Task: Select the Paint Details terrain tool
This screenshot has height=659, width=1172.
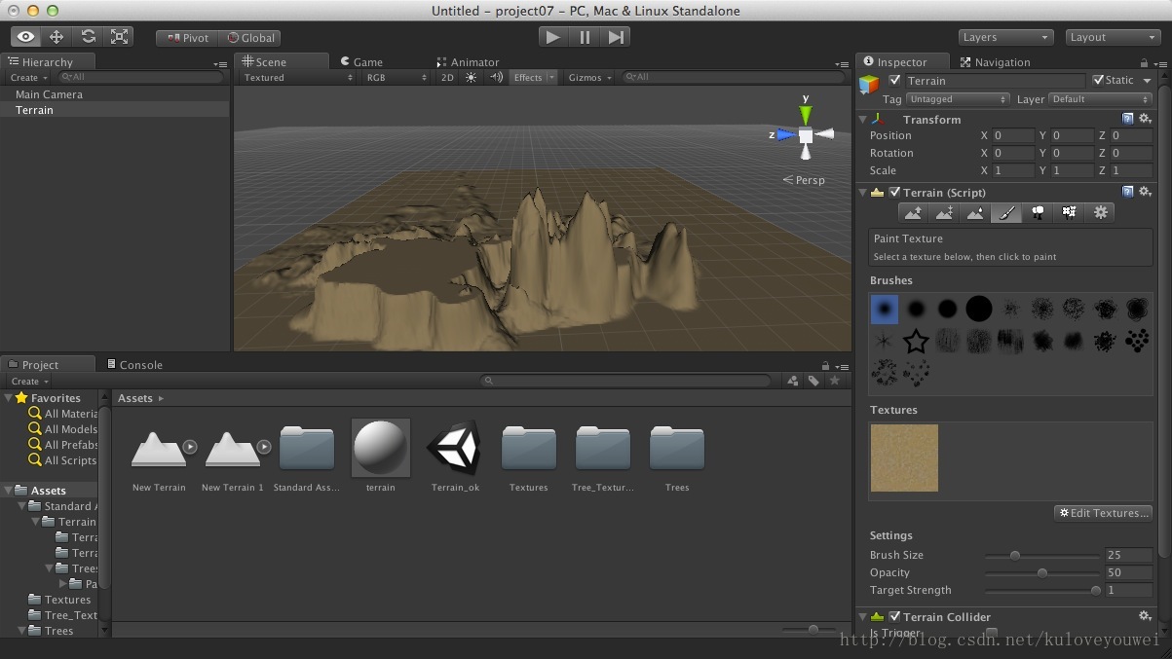Action: (x=1069, y=212)
